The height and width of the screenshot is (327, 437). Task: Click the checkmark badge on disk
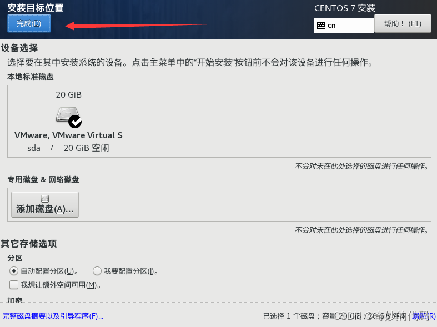tap(75, 122)
